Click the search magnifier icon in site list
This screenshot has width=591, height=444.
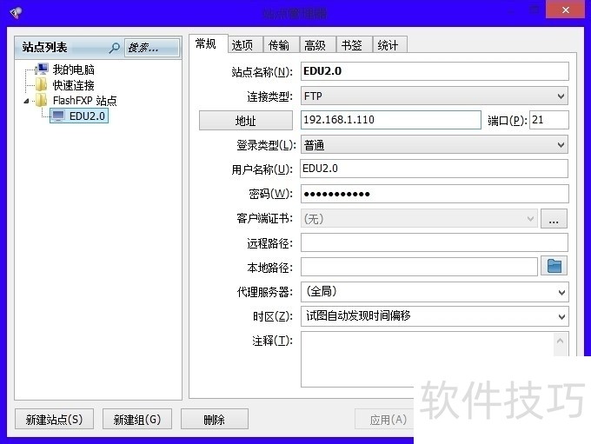[114, 48]
